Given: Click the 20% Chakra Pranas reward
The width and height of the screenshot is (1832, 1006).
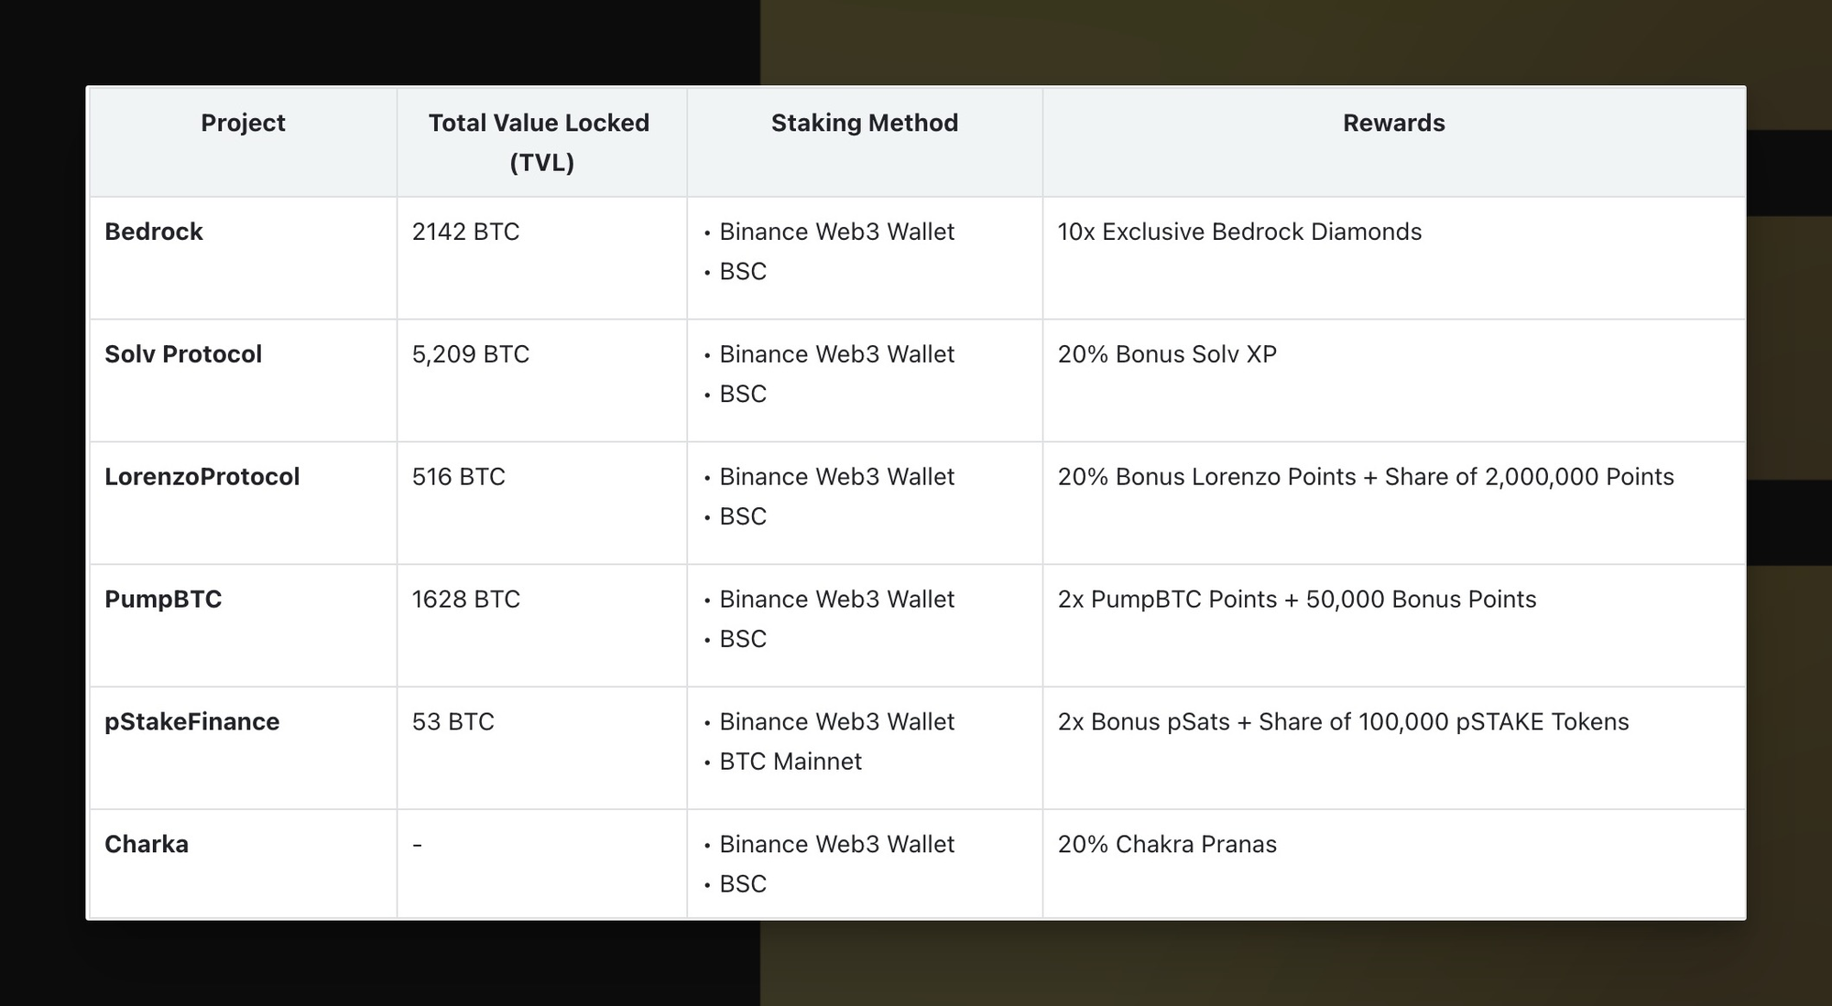Looking at the screenshot, I should (x=1167, y=844).
